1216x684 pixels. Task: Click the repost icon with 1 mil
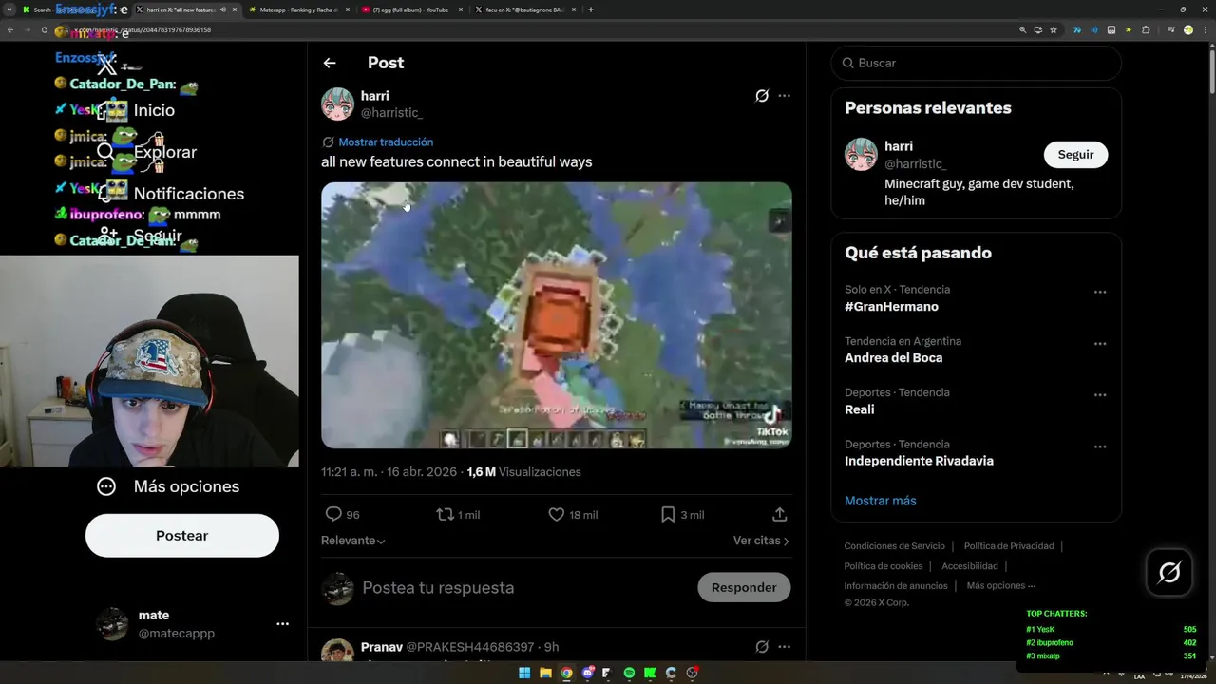point(445,514)
